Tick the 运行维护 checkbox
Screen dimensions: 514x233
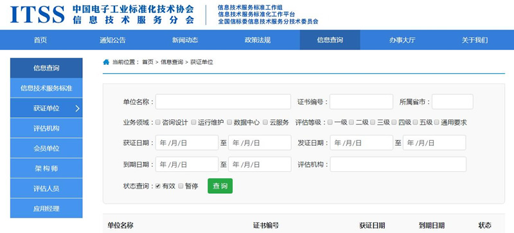[194, 122]
